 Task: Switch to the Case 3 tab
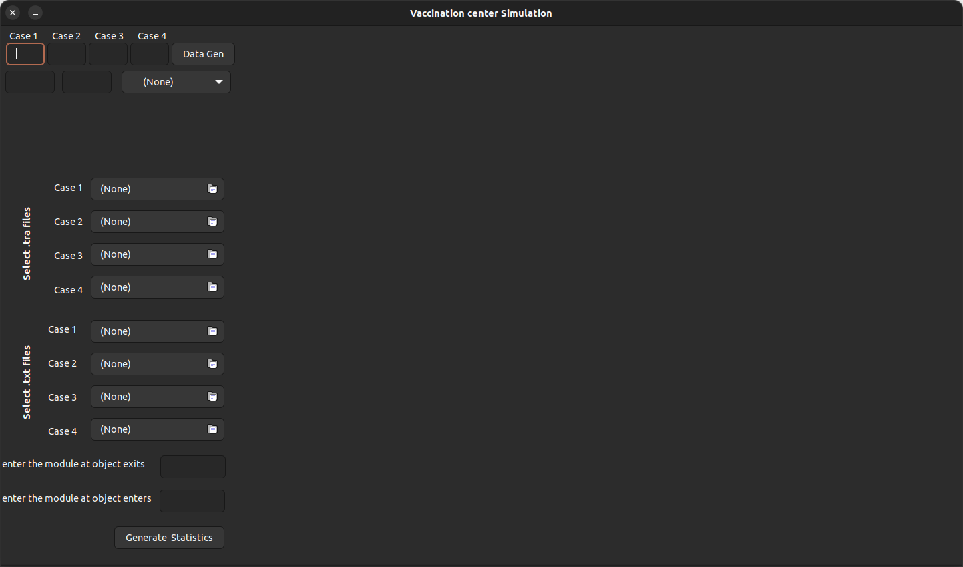[109, 35]
